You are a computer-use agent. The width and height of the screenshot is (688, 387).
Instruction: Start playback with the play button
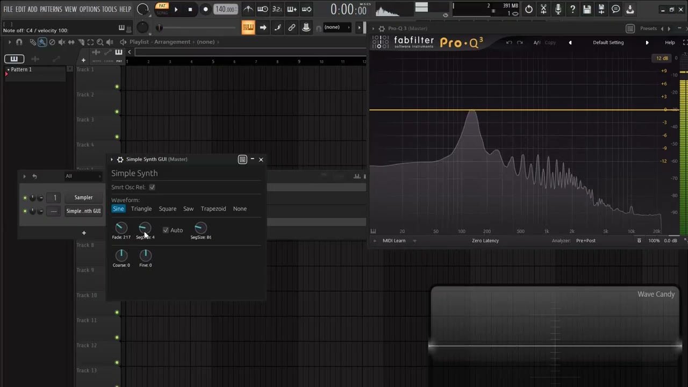click(x=176, y=9)
